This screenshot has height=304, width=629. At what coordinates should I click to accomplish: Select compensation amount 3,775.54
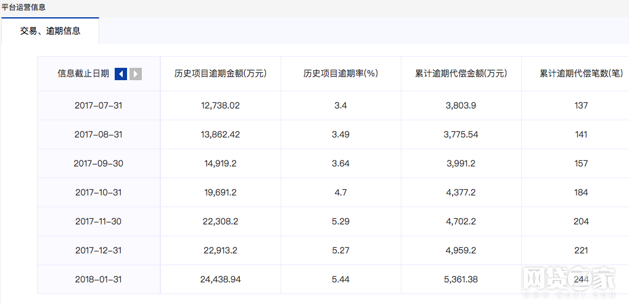tap(461, 135)
